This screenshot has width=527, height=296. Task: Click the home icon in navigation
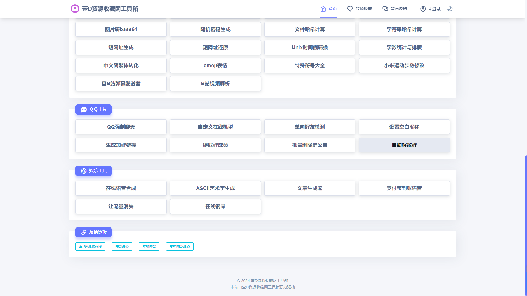(323, 9)
